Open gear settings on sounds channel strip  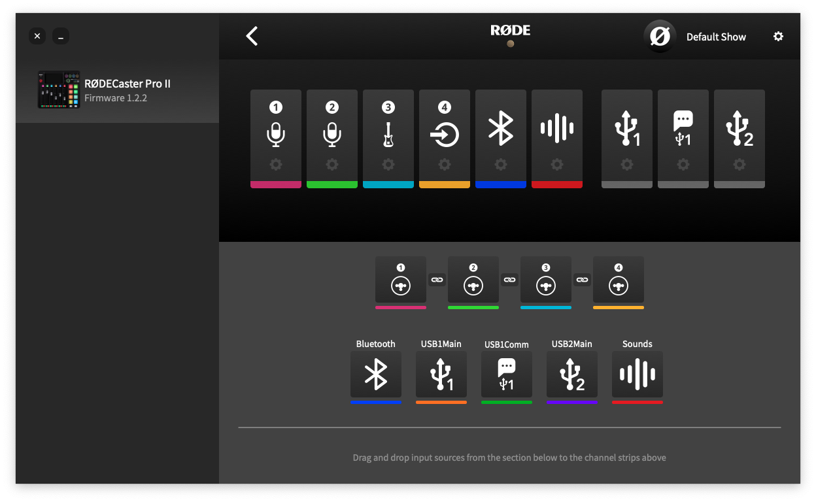(557, 165)
